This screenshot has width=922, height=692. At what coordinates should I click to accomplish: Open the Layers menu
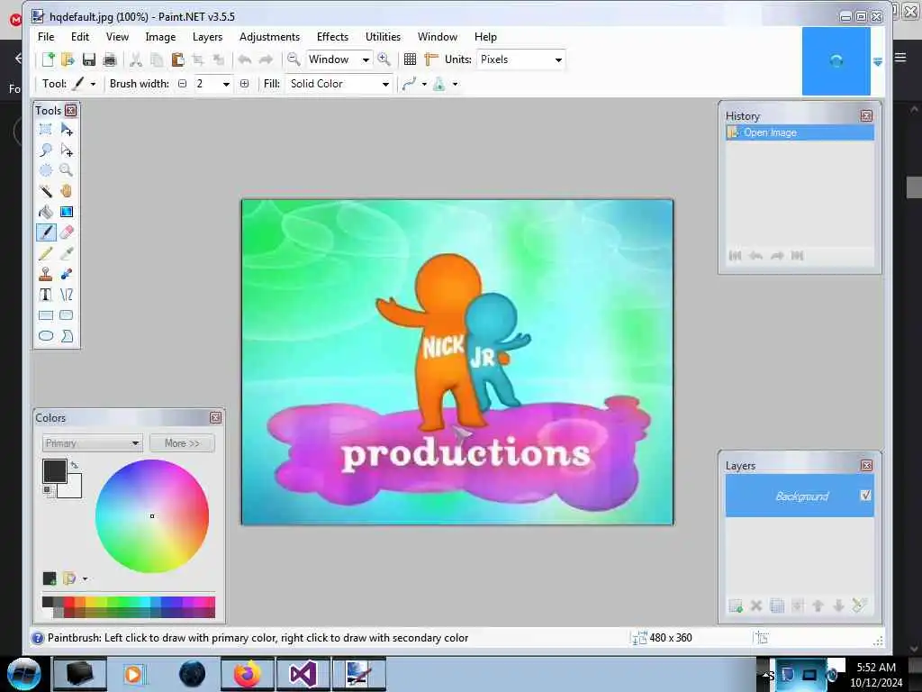(208, 36)
